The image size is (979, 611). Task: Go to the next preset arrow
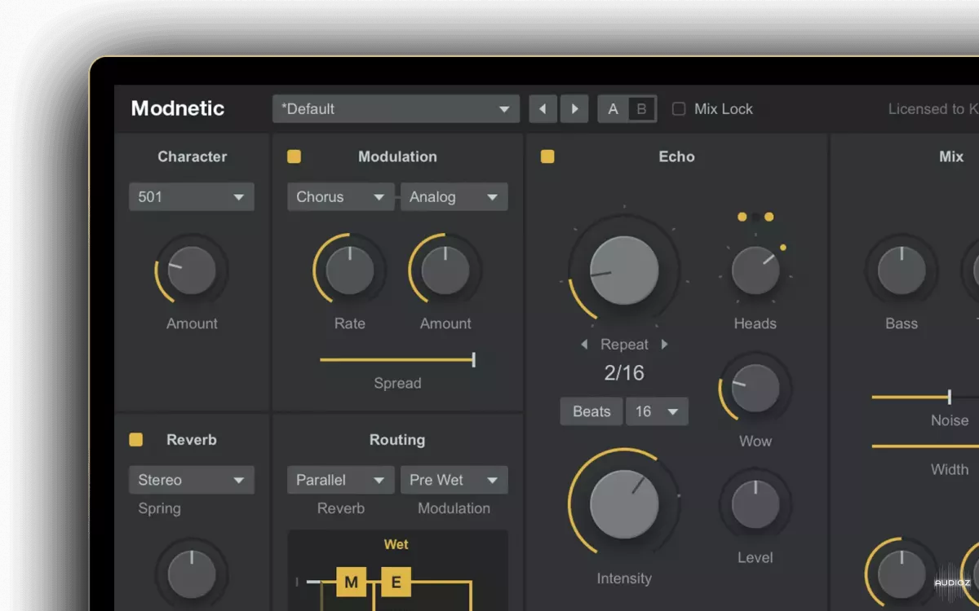coord(574,108)
